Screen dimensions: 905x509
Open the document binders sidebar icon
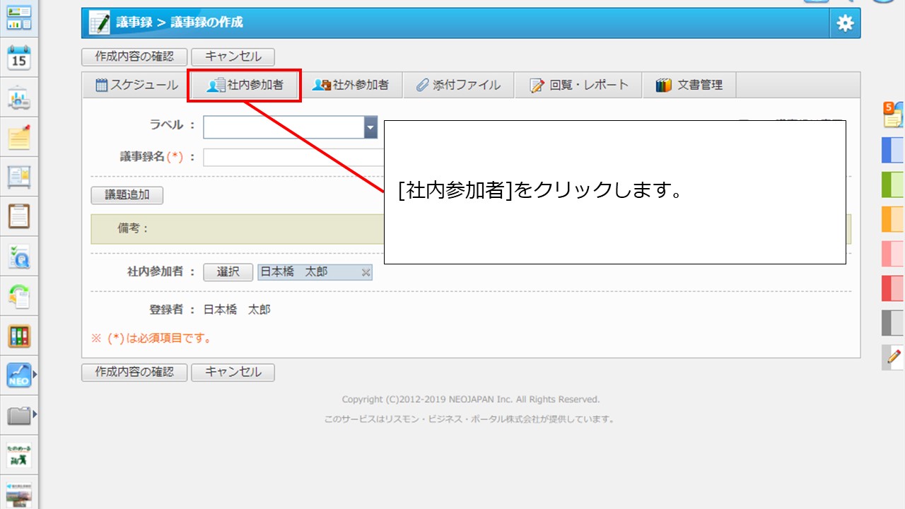19,335
